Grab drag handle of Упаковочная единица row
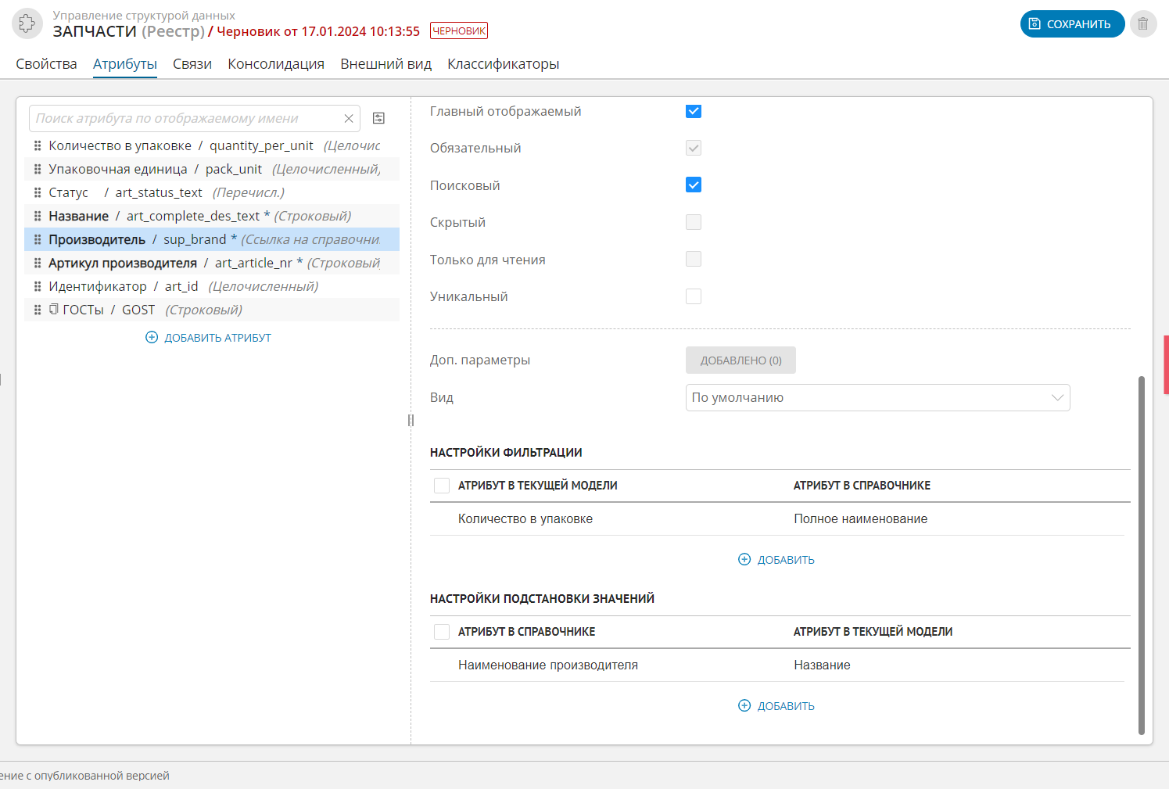 38,169
